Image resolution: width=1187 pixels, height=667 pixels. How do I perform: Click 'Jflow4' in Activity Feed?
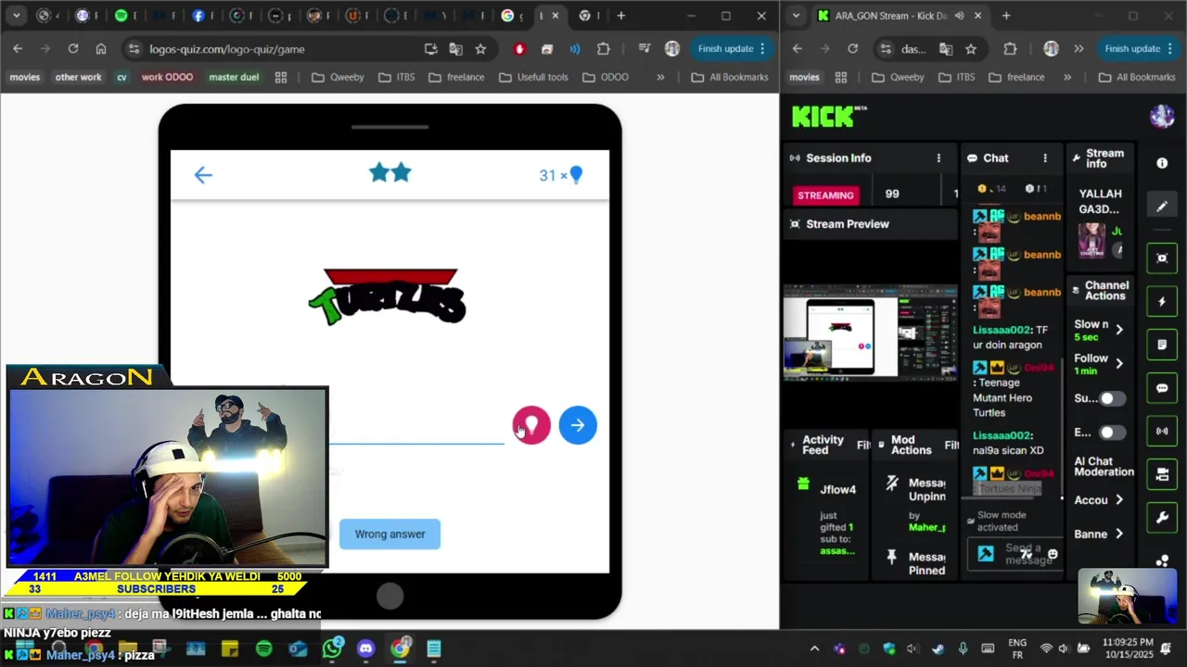838,490
